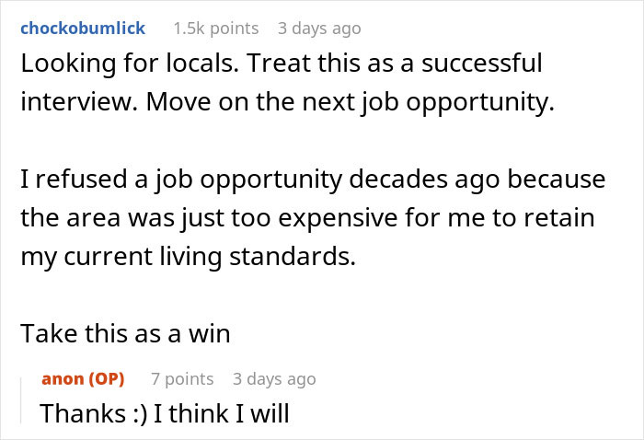This screenshot has width=644, height=440.
Task: Open chockobumlick's user profile
Action: click(x=83, y=29)
